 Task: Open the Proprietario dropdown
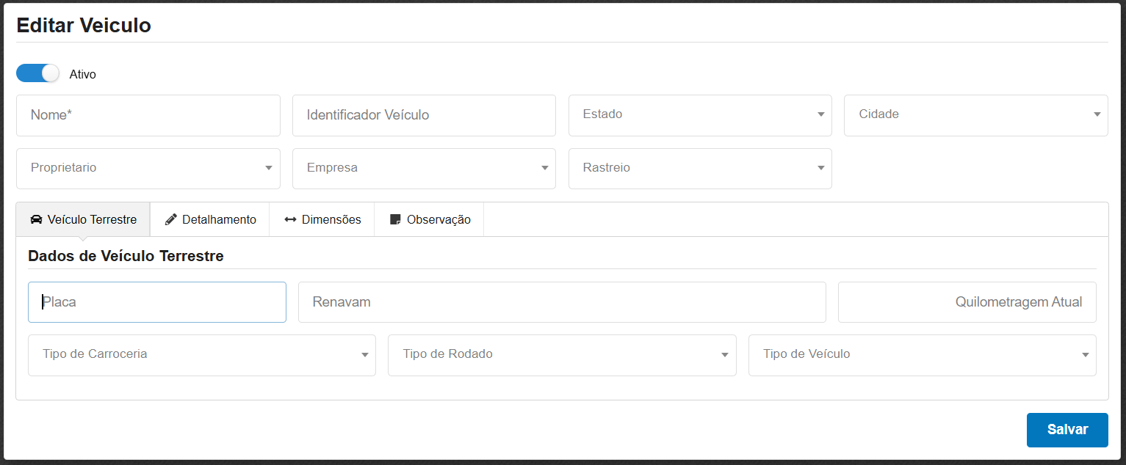[x=148, y=169]
